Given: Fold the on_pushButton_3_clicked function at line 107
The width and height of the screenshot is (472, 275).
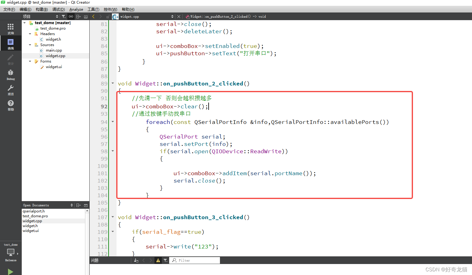Looking at the screenshot, I should tap(113, 217).
